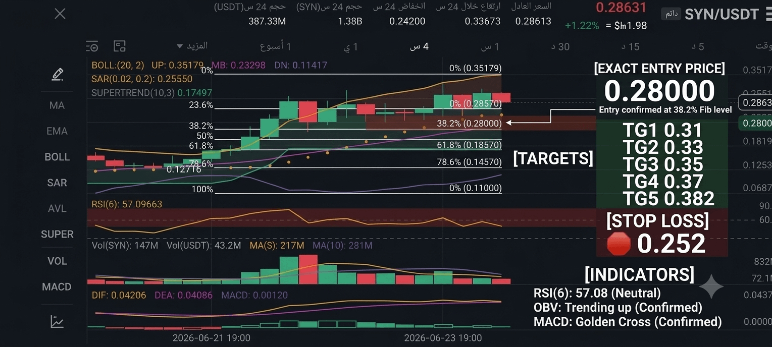
Task: Click the 61.8% (0.18570) Fibonacci label
Action: click(x=469, y=145)
